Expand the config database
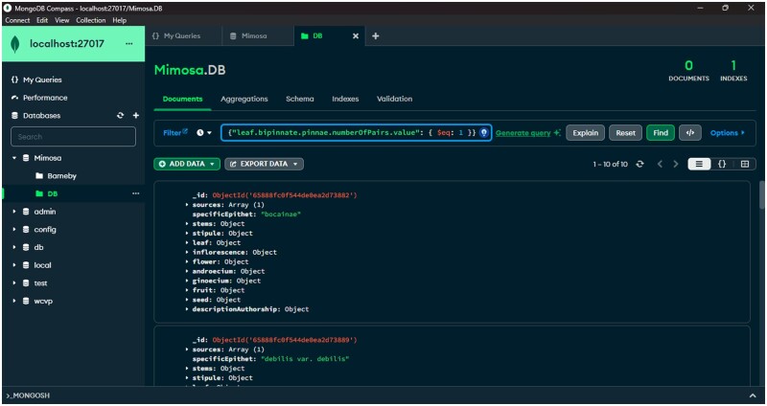Image resolution: width=767 pixels, height=406 pixels. (14, 230)
